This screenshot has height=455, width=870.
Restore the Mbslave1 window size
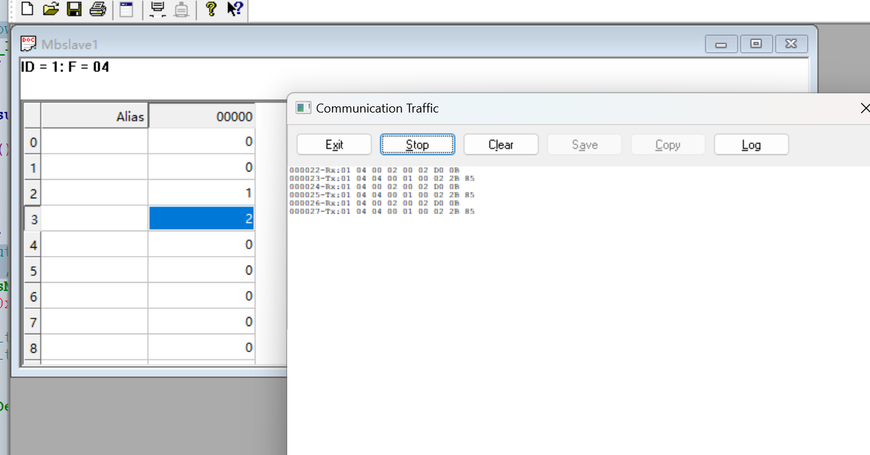tap(756, 44)
